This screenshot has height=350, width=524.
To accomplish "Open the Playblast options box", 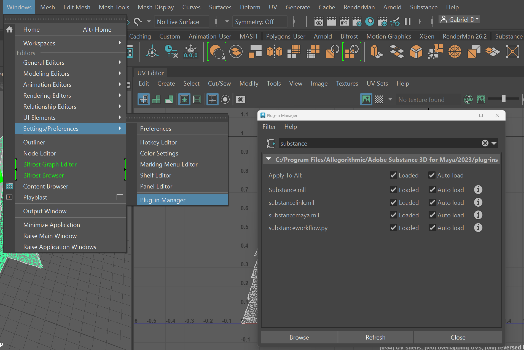I will pos(120,197).
